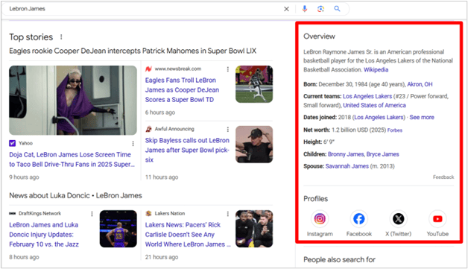The height and width of the screenshot is (269, 468).
Task: Open options for the Yahoo story
Action: click(x=133, y=144)
